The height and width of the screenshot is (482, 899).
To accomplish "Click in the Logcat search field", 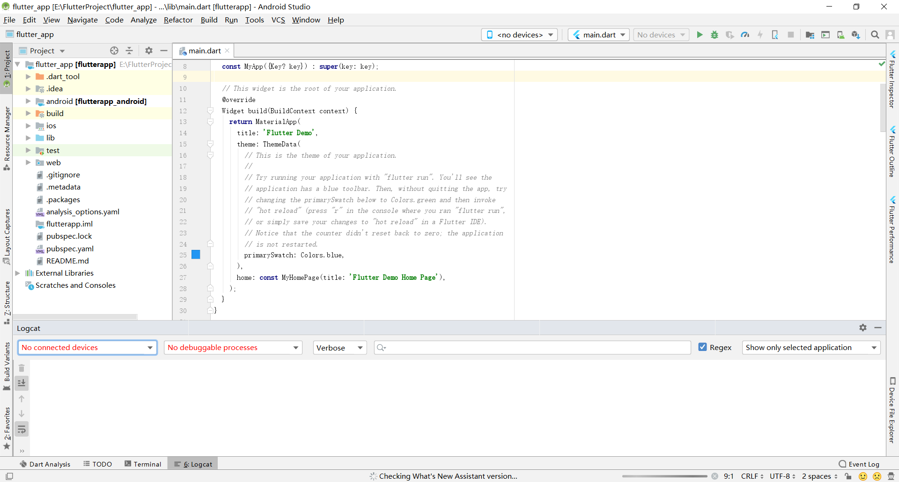I will (x=532, y=347).
